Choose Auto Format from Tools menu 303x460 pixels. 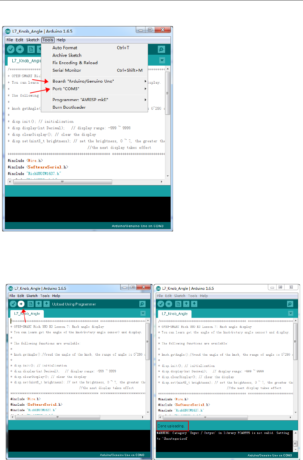pyautogui.click(x=94, y=48)
